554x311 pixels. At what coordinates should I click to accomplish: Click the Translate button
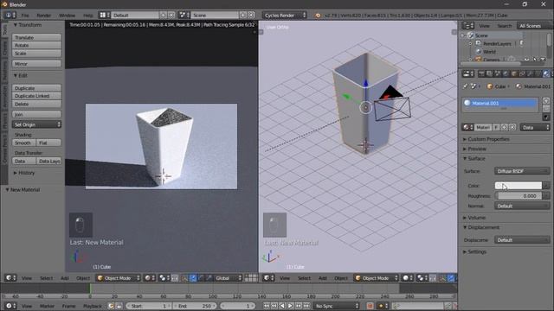pos(36,37)
